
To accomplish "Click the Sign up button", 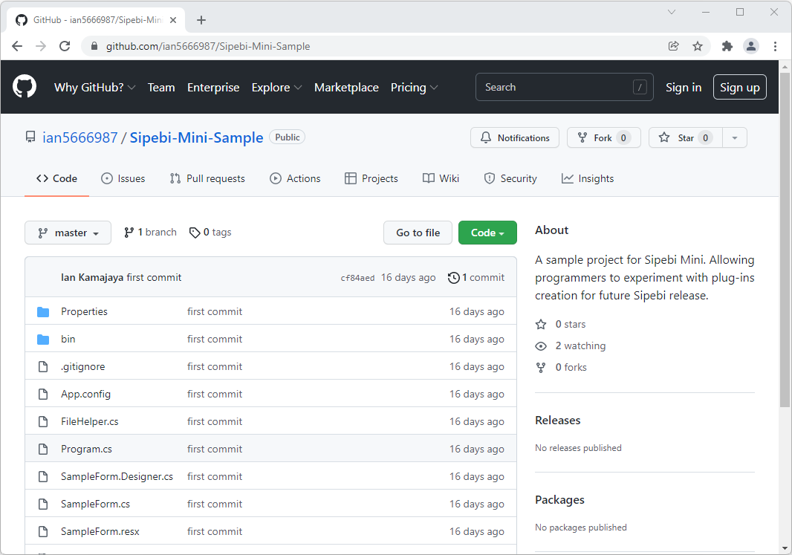I will tap(739, 87).
